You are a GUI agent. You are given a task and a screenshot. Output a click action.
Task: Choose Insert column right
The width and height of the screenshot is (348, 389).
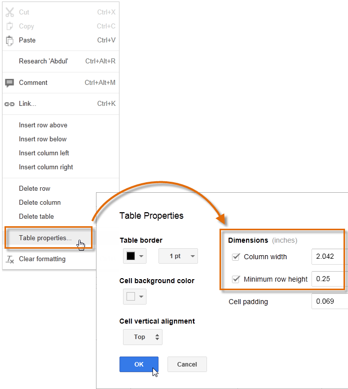click(60, 167)
